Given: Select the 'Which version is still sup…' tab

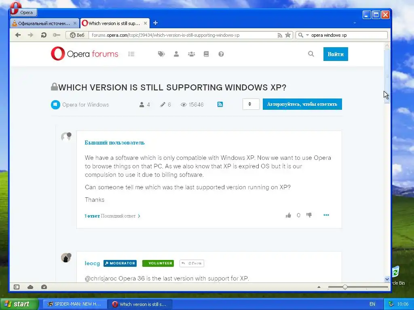Looking at the screenshot, I should (x=115, y=23).
